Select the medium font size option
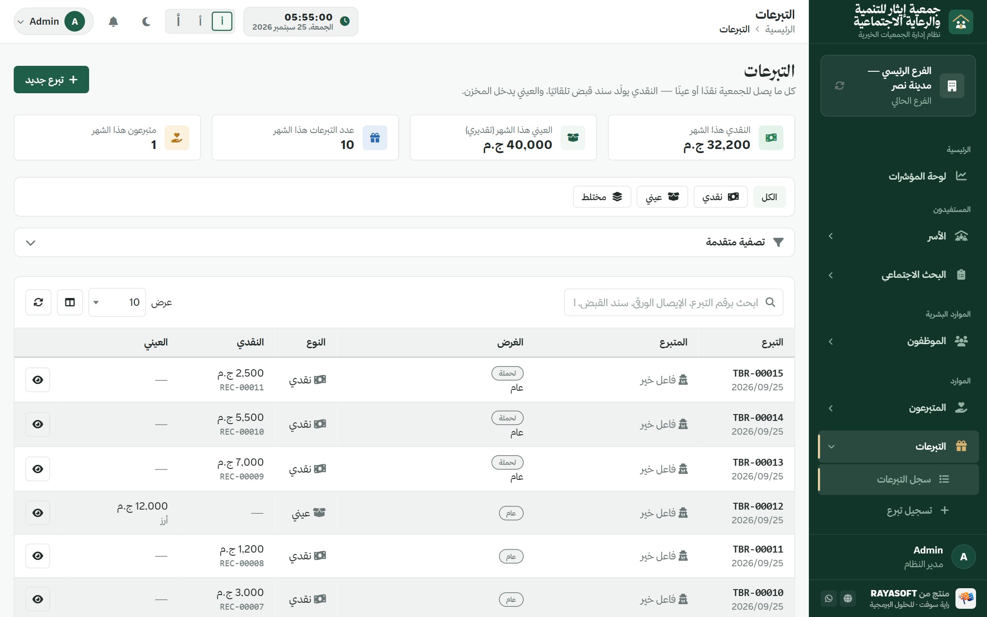 pos(200,21)
